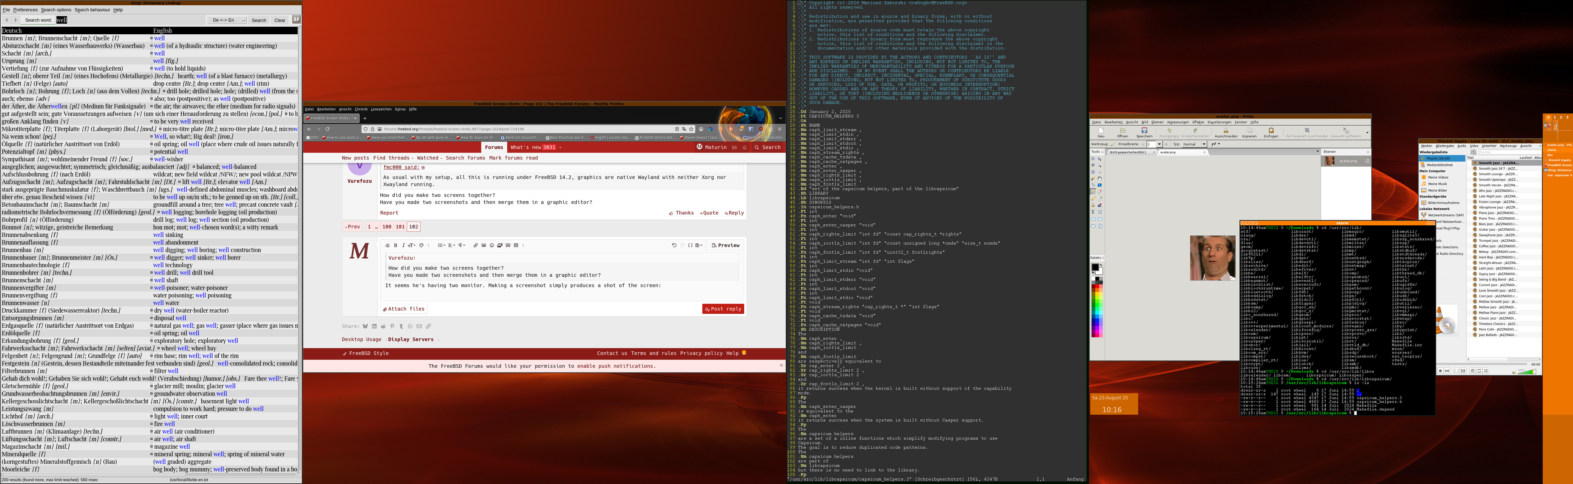Toggle visibility of avatar.png layer

coord(1367,161)
